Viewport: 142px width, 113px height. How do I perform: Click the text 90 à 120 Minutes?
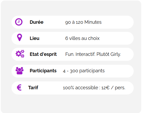pyautogui.click(x=83, y=22)
